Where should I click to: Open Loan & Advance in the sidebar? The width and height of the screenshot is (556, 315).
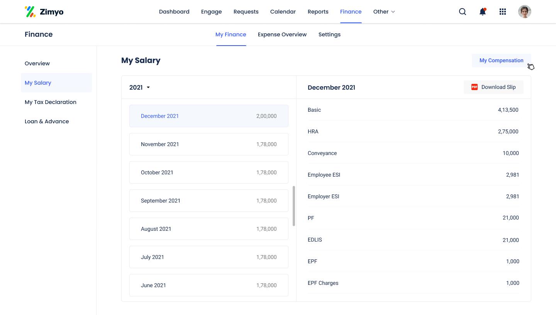click(x=47, y=121)
